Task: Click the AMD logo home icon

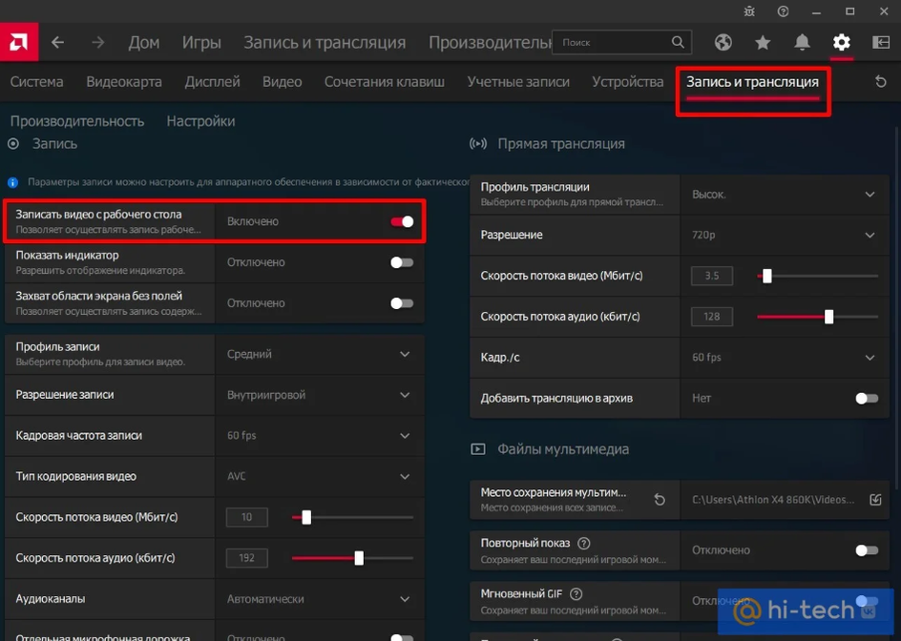Action: click(x=19, y=42)
